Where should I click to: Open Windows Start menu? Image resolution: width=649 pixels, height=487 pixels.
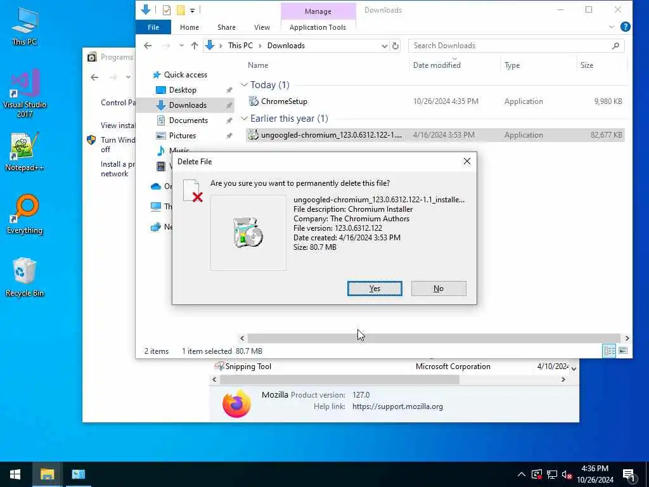(x=15, y=474)
